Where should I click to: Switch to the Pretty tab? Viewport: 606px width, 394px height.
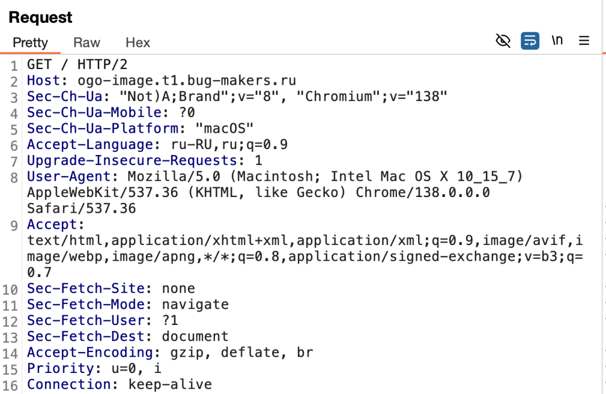point(30,43)
